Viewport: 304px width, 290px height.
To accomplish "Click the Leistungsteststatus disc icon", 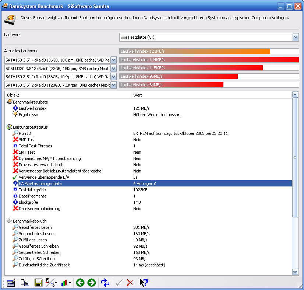I will pyautogui.click(x=9, y=127).
